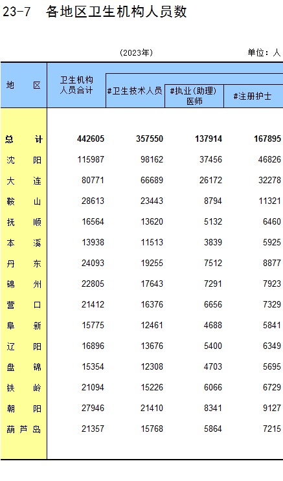This screenshot has height=481, width=283.
Task: Select the 盘锦 technical staff value 12308
Action: (152, 366)
